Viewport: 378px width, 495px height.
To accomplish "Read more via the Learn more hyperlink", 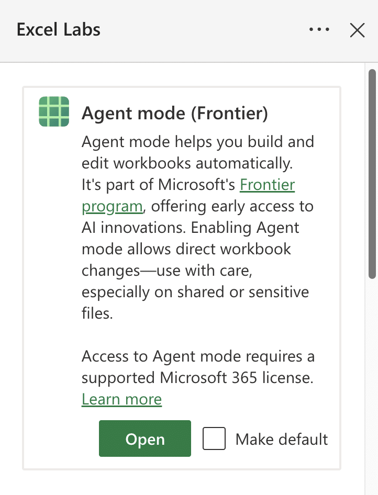I will tap(121, 399).
